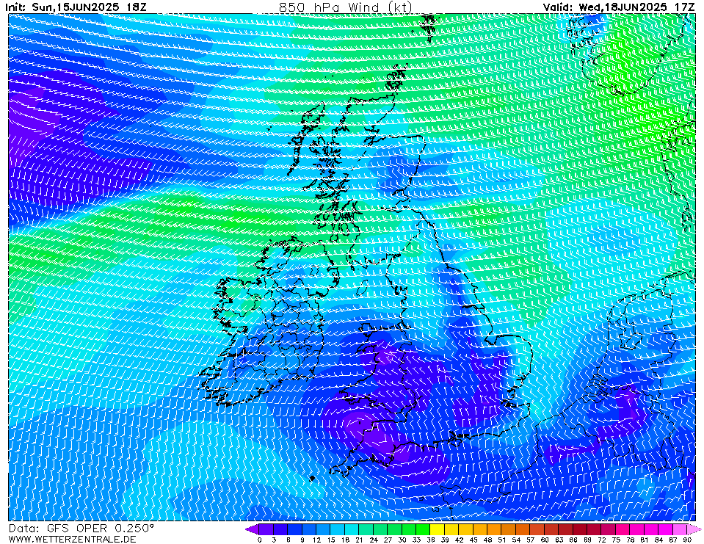Screen dimensions: 704x544
Task: Pick the dark red swatch between 66 and 69
Action: point(580,529)
